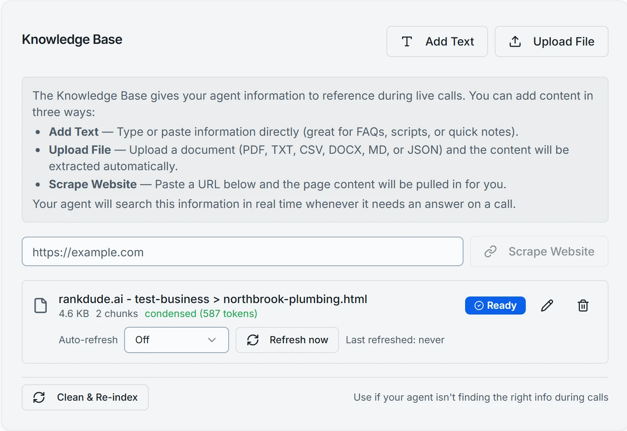The image size is (627, 431).
Task: Click the Add Text button
Action: 437,41
